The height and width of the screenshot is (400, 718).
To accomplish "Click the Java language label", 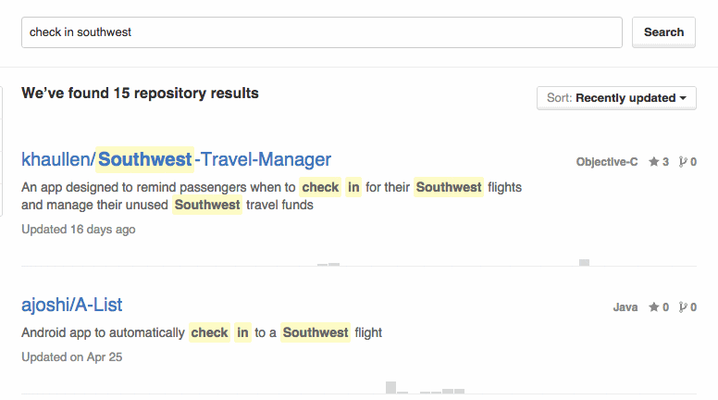I will click(x=625, y=307).
